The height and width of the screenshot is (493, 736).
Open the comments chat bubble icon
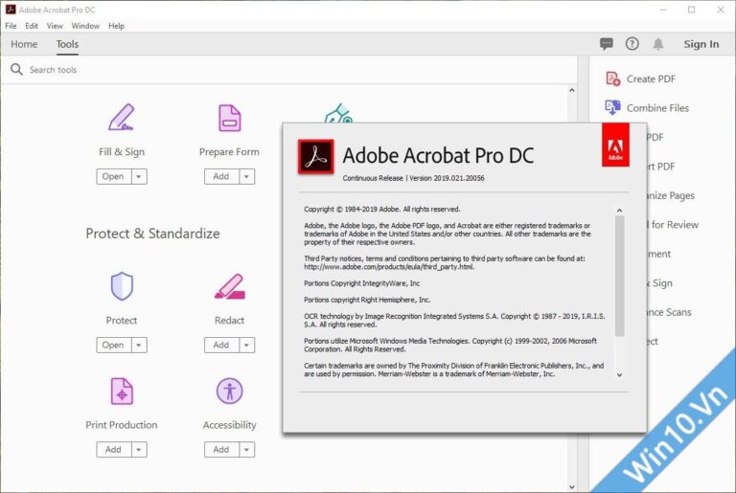pyautogui.click(x=606, y=44)
